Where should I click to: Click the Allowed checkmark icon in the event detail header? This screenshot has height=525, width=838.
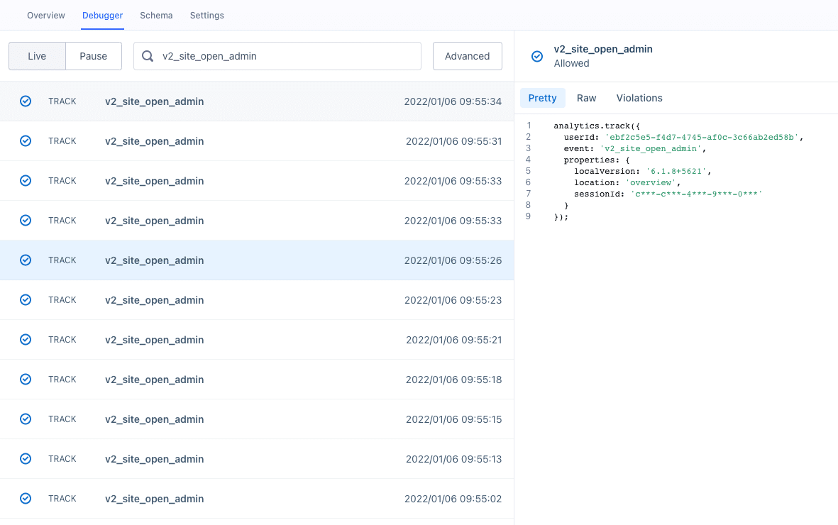[x=536, y=56]
